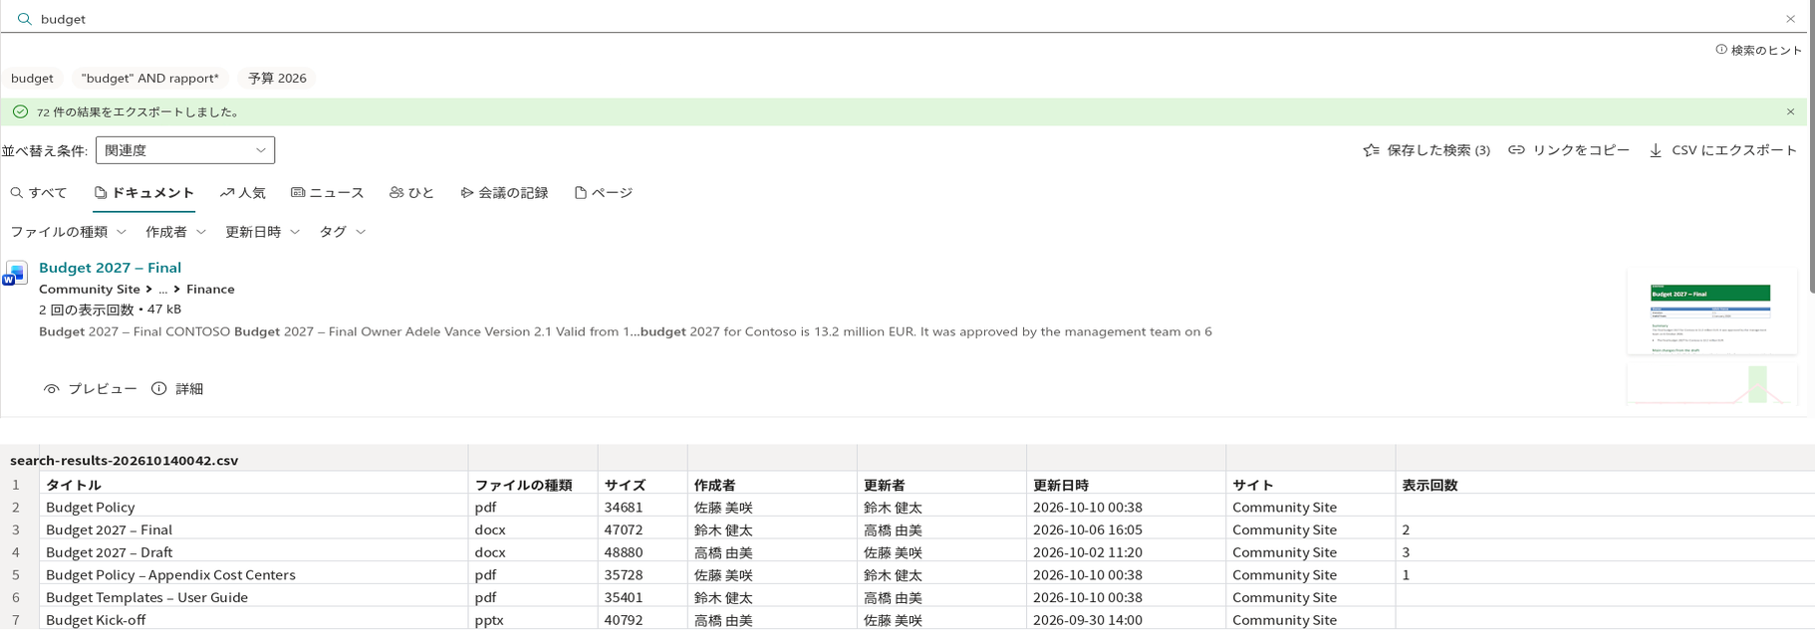This screenshot has width=1815, height=630.
Task: Switch to the 会議の記録 tab
Action: pyautogui.click(x=504, y=193)
